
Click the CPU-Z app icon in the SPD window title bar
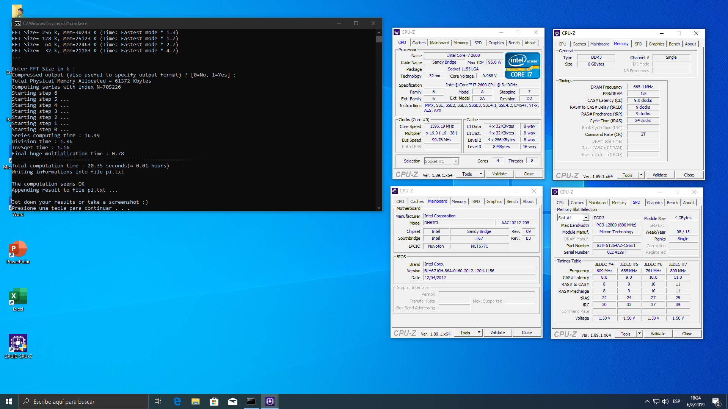[x=555, y=192]
